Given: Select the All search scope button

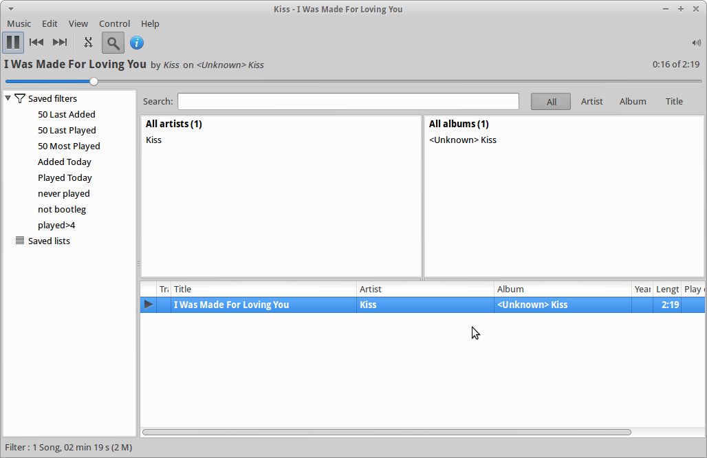Looking at the screenshot, I should pyautogui.click(x=551, y=101).
